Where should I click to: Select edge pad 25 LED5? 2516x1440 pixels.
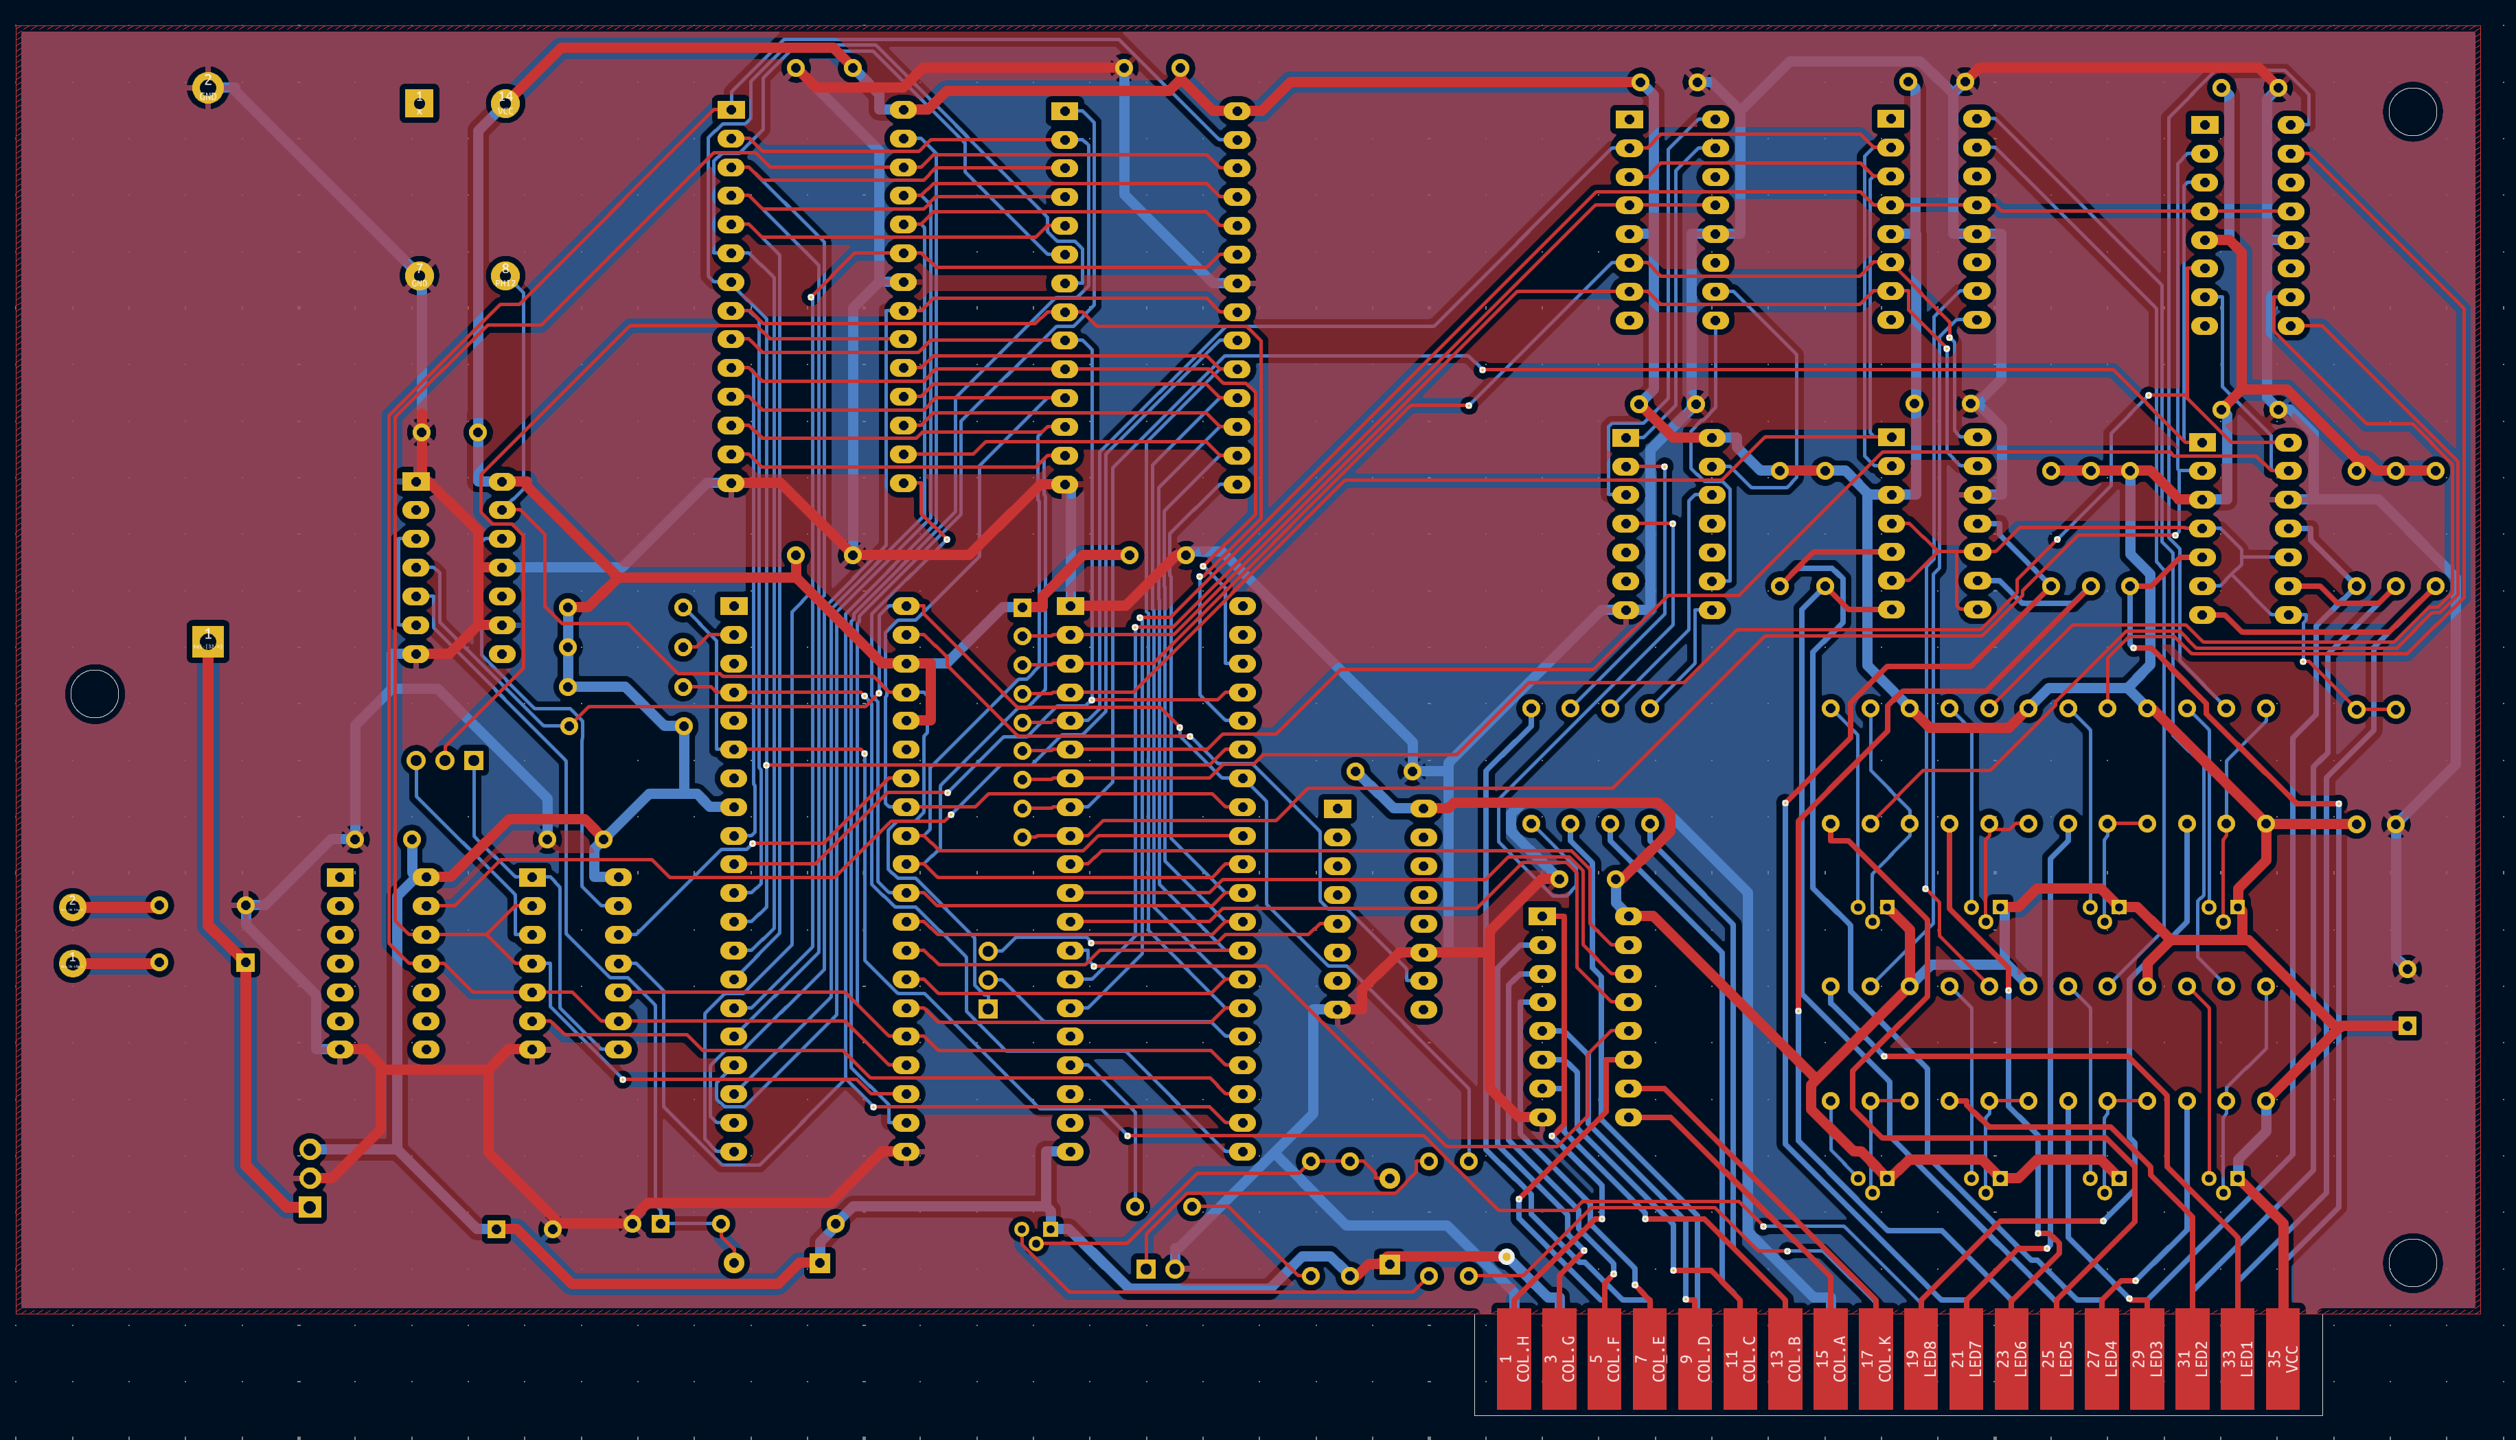point(2057,1360)
